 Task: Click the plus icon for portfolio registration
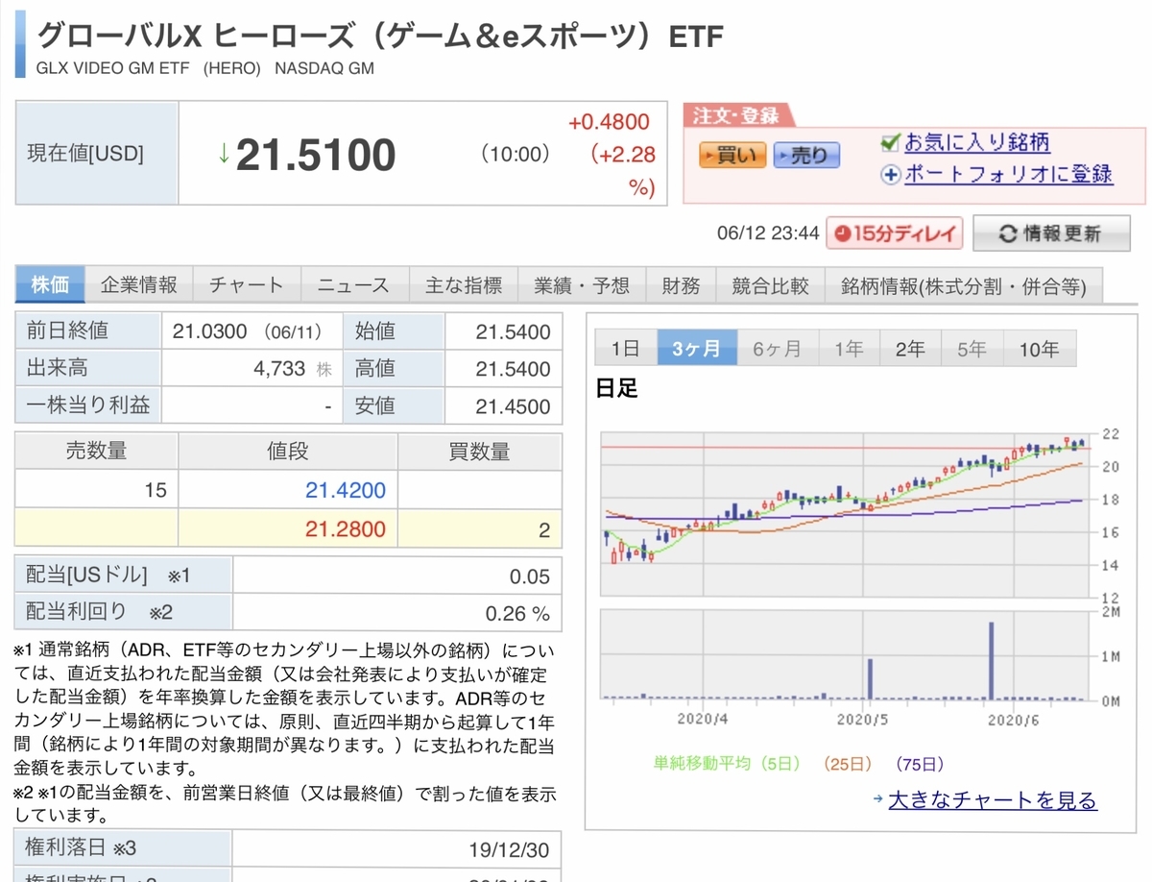click(x=890, y=175)
